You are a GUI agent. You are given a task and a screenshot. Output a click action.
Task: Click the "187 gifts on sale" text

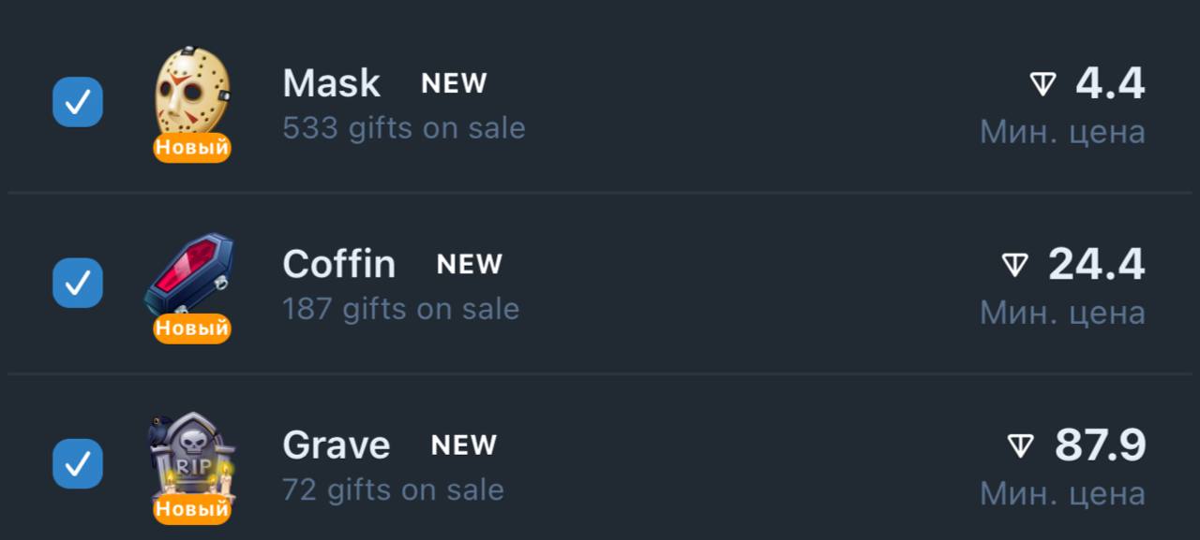pos(400,308)
